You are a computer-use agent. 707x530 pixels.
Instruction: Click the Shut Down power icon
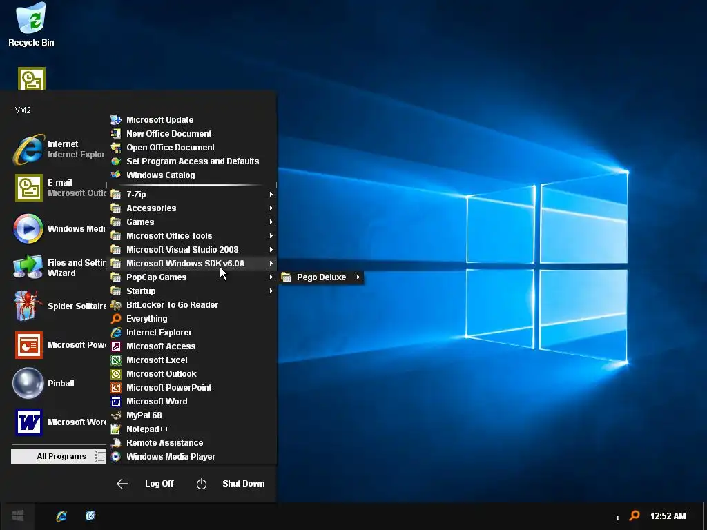[202, 484]
